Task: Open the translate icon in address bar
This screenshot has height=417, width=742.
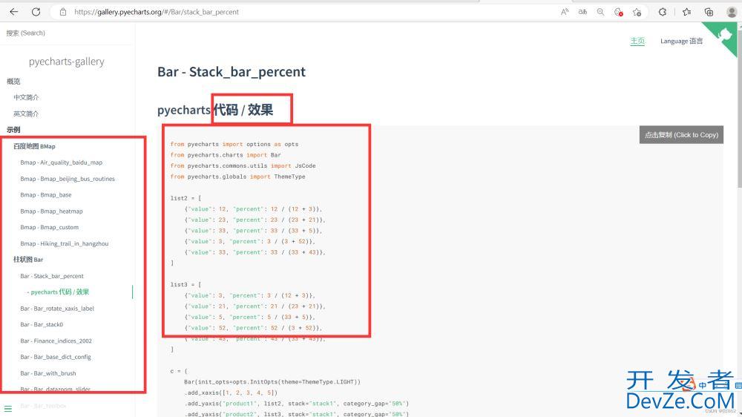Action: 582,12
